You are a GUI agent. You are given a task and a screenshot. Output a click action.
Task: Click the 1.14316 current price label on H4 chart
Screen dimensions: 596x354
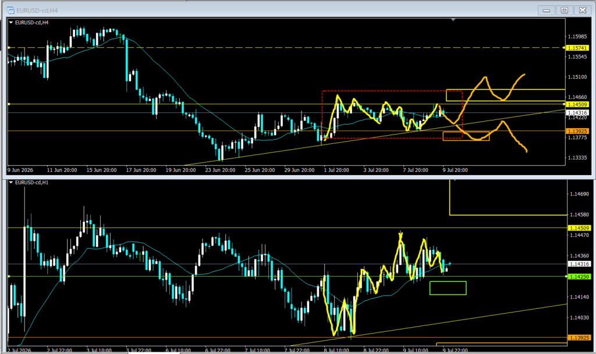coord(577,112)
